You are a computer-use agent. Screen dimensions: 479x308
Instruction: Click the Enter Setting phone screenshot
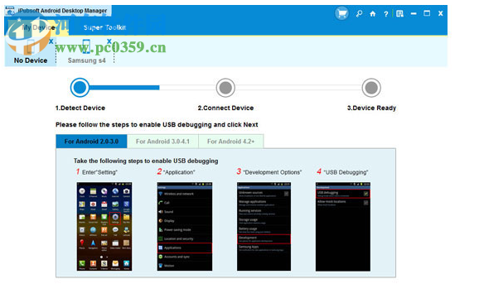[x=104, y=227]
